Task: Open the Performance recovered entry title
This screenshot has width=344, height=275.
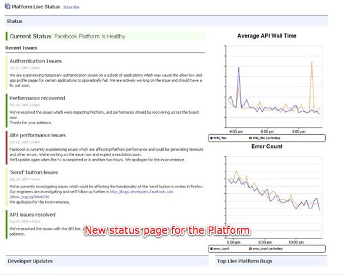Action: tap(37, 98)
